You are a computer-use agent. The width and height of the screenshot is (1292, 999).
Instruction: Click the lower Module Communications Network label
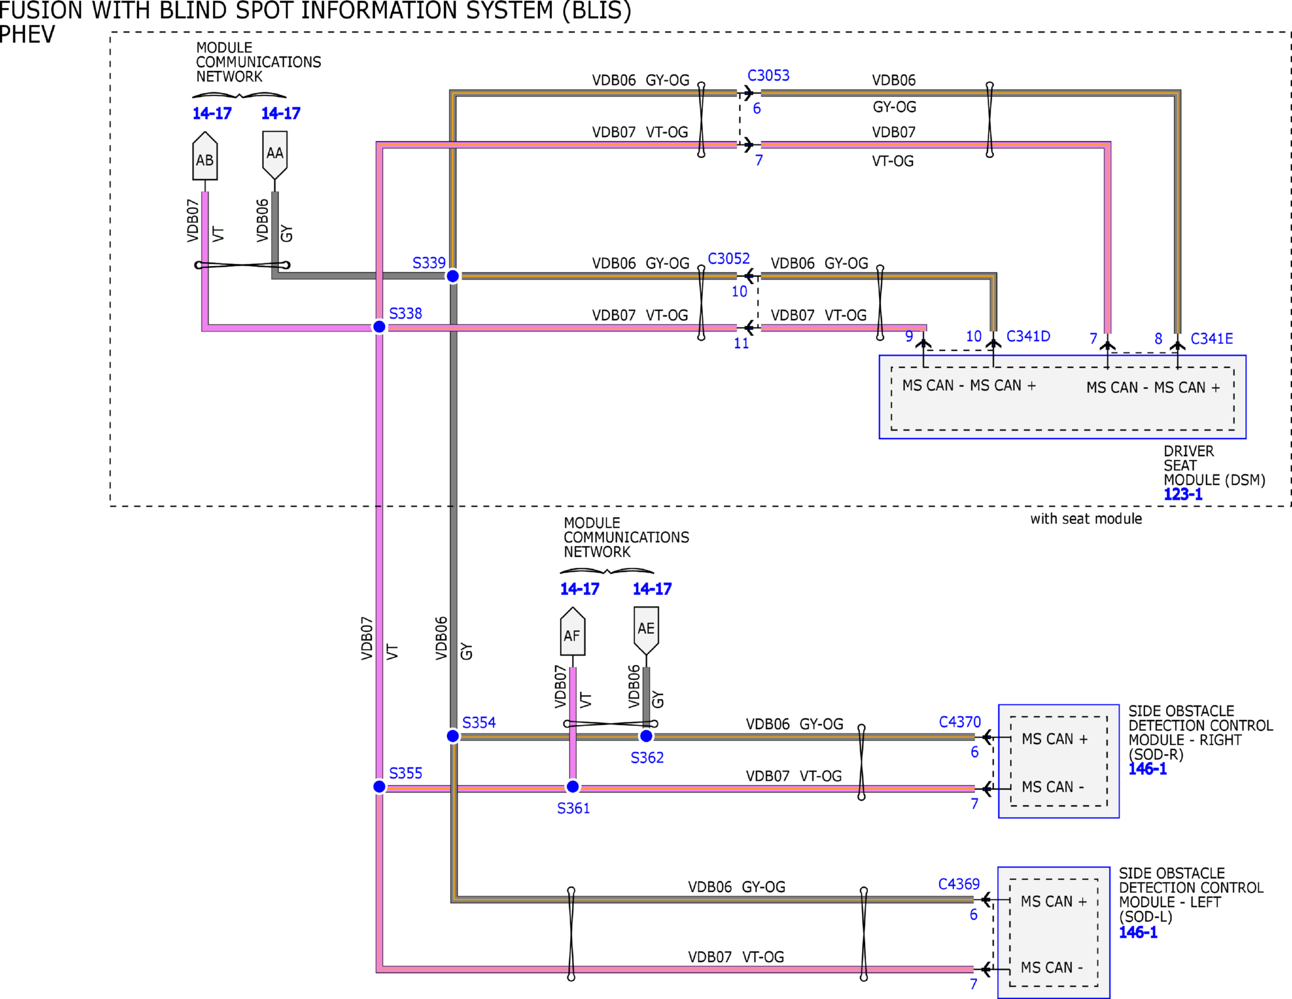(x=626, y=538)
